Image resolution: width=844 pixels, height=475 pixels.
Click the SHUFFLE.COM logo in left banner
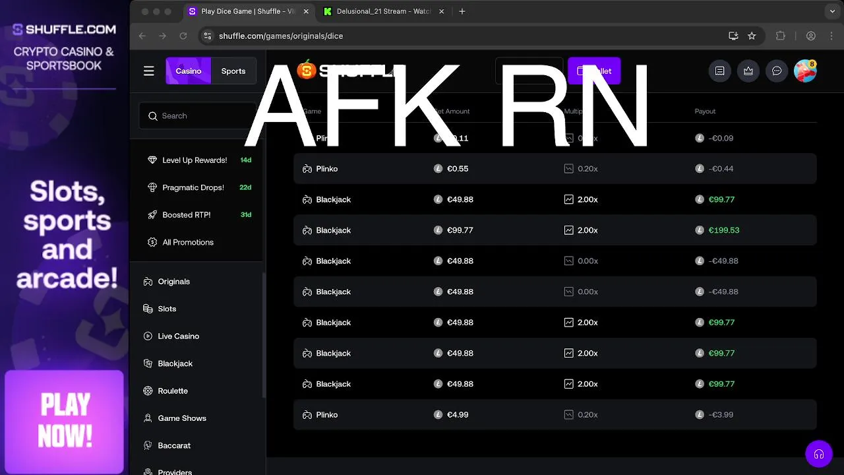pos(65,30)
